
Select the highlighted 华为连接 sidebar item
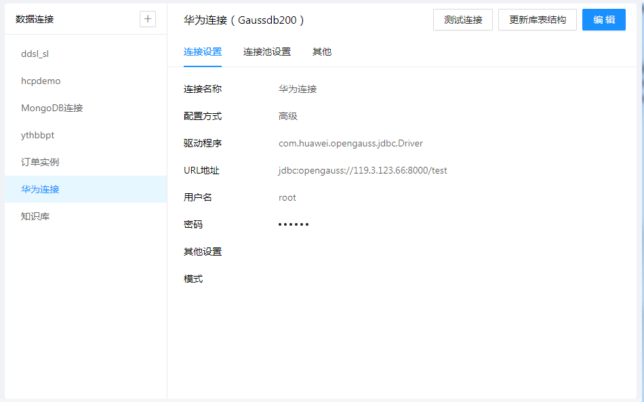click(41, 189)
